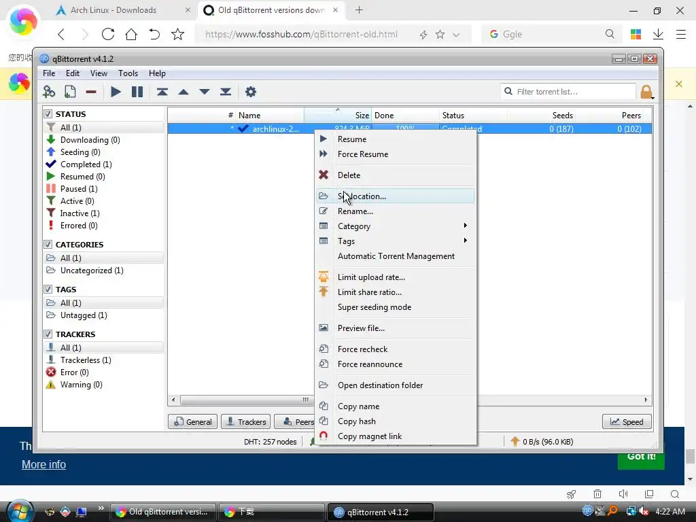Screen dimensions: 696x522
Task: Expand the Tags submenu arrow
Action: tap(465, 241)
